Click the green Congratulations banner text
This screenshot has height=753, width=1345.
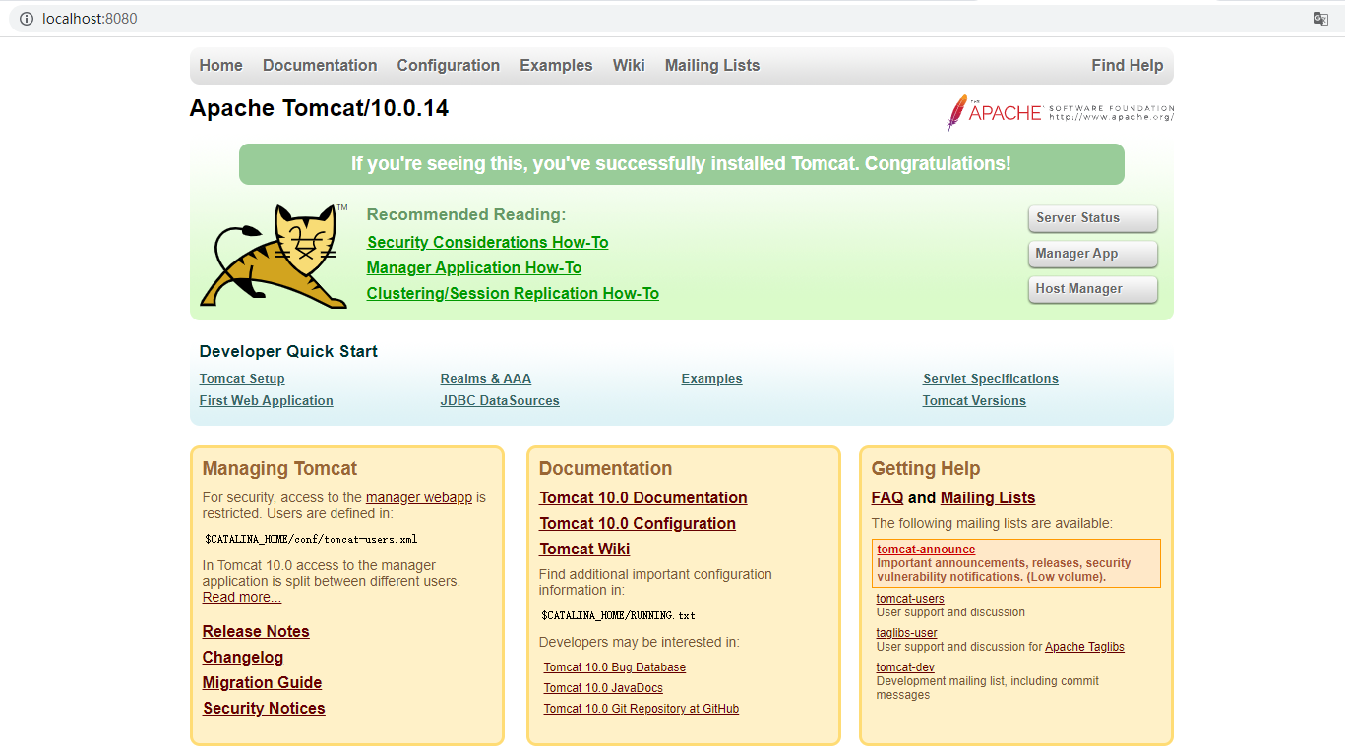(681, 164)
